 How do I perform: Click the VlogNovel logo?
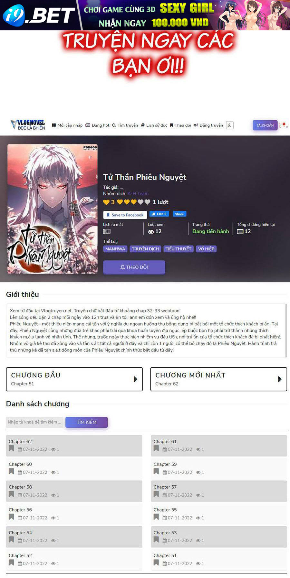pyautogui.click(x=28, y=125)
